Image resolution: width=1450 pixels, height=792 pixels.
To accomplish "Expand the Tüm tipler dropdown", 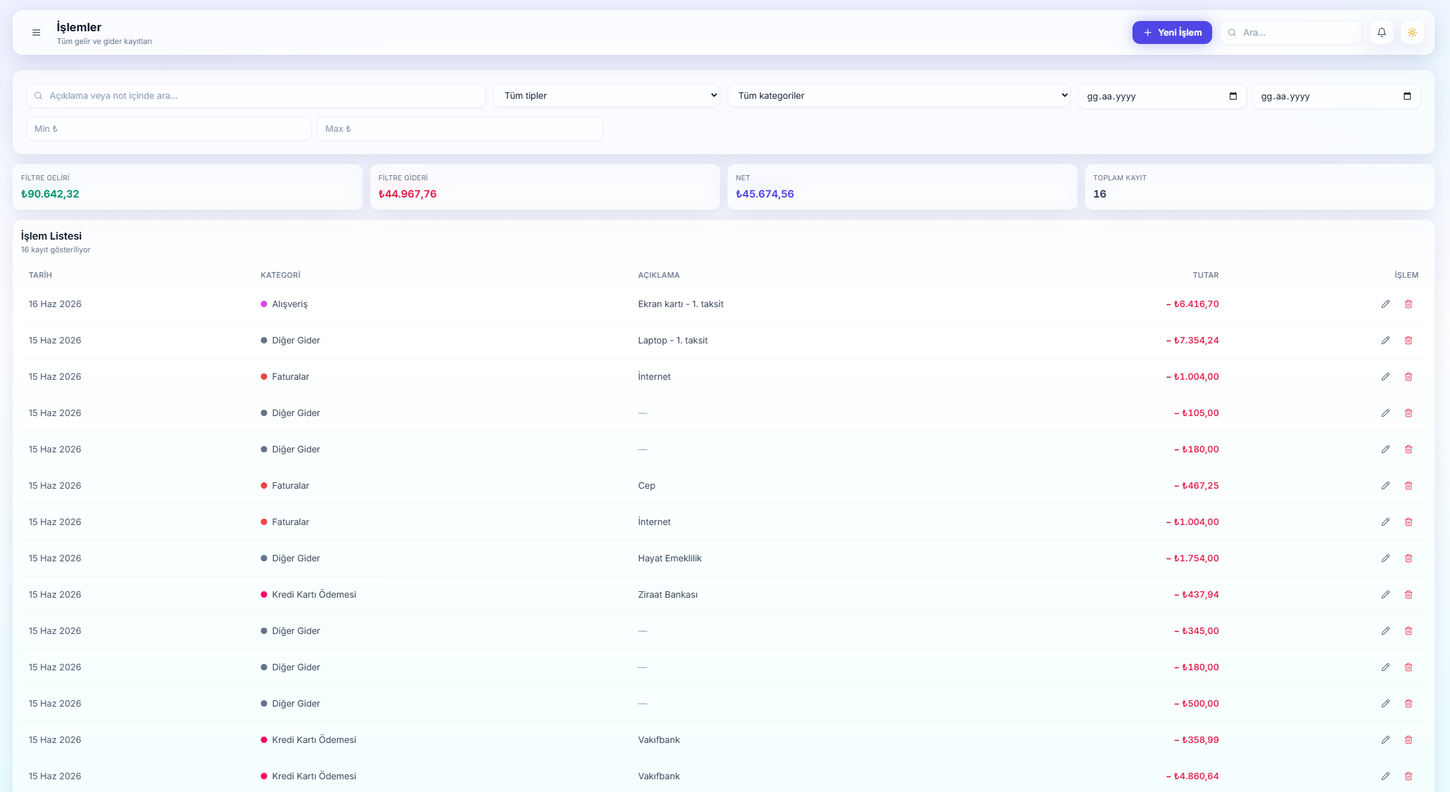I will (606, 96).
